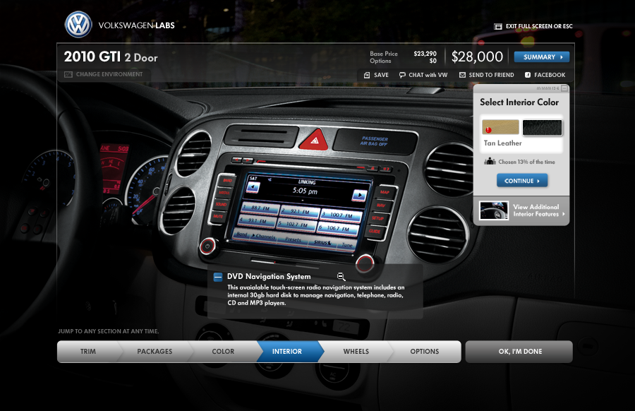This screenshot has height=411, width=635.
Task: Click the Volkswagen Labs wordmark
Action: tap(136, 25)
